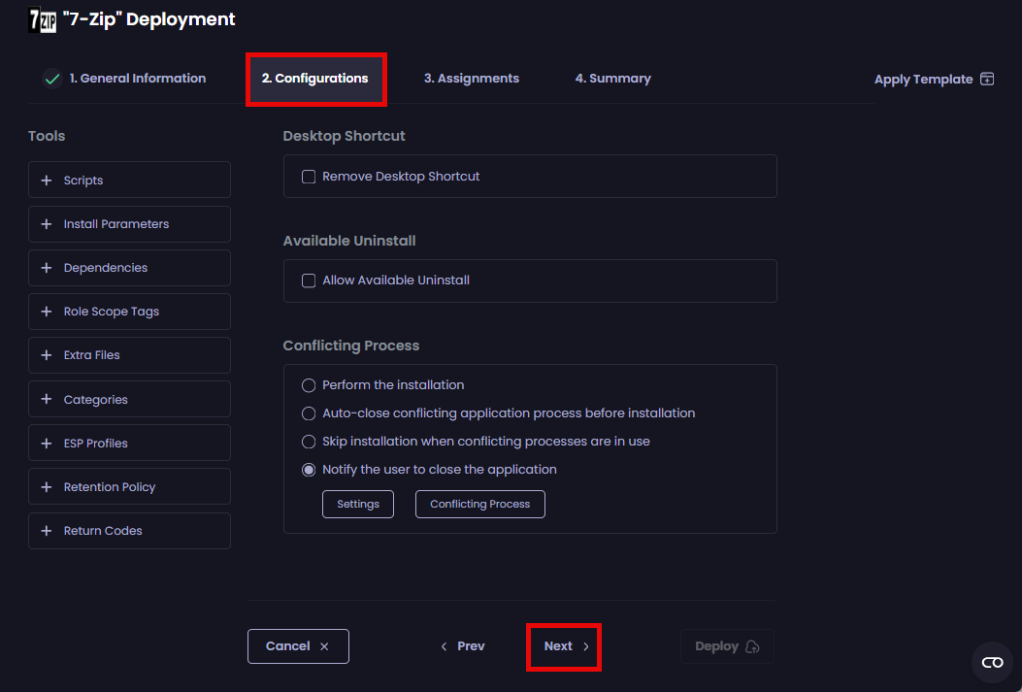Go back using the Prev control
Screen dimensions: 1022x692
463,645
